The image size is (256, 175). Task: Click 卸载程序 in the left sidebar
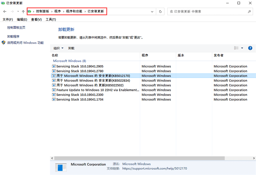coord(13,36)
